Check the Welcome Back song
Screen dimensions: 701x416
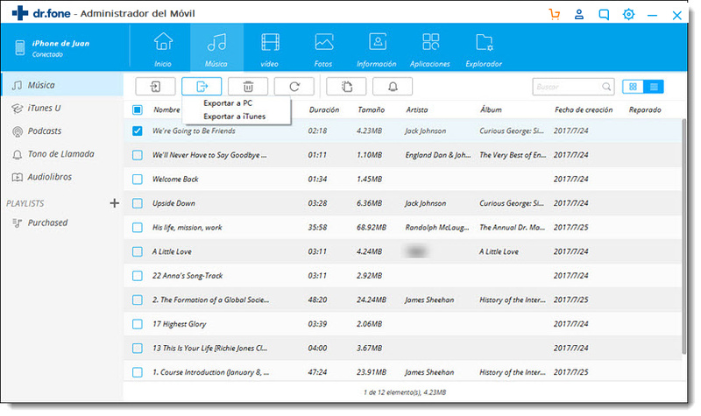click(138, 180)
